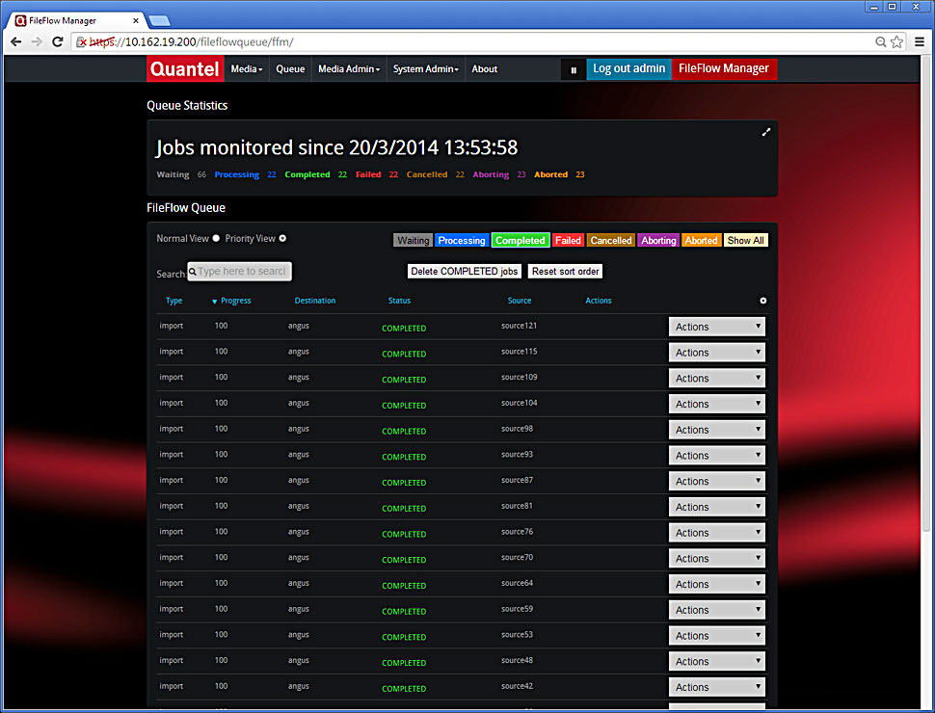Open Actions dropdown for source121 row
Screen dimensions: 935x713
pos(717,327)
